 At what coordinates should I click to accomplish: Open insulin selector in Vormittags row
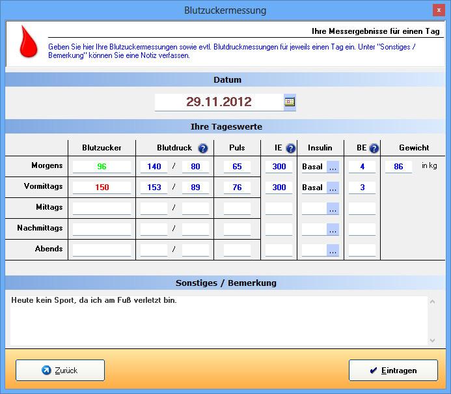(333, 188)
